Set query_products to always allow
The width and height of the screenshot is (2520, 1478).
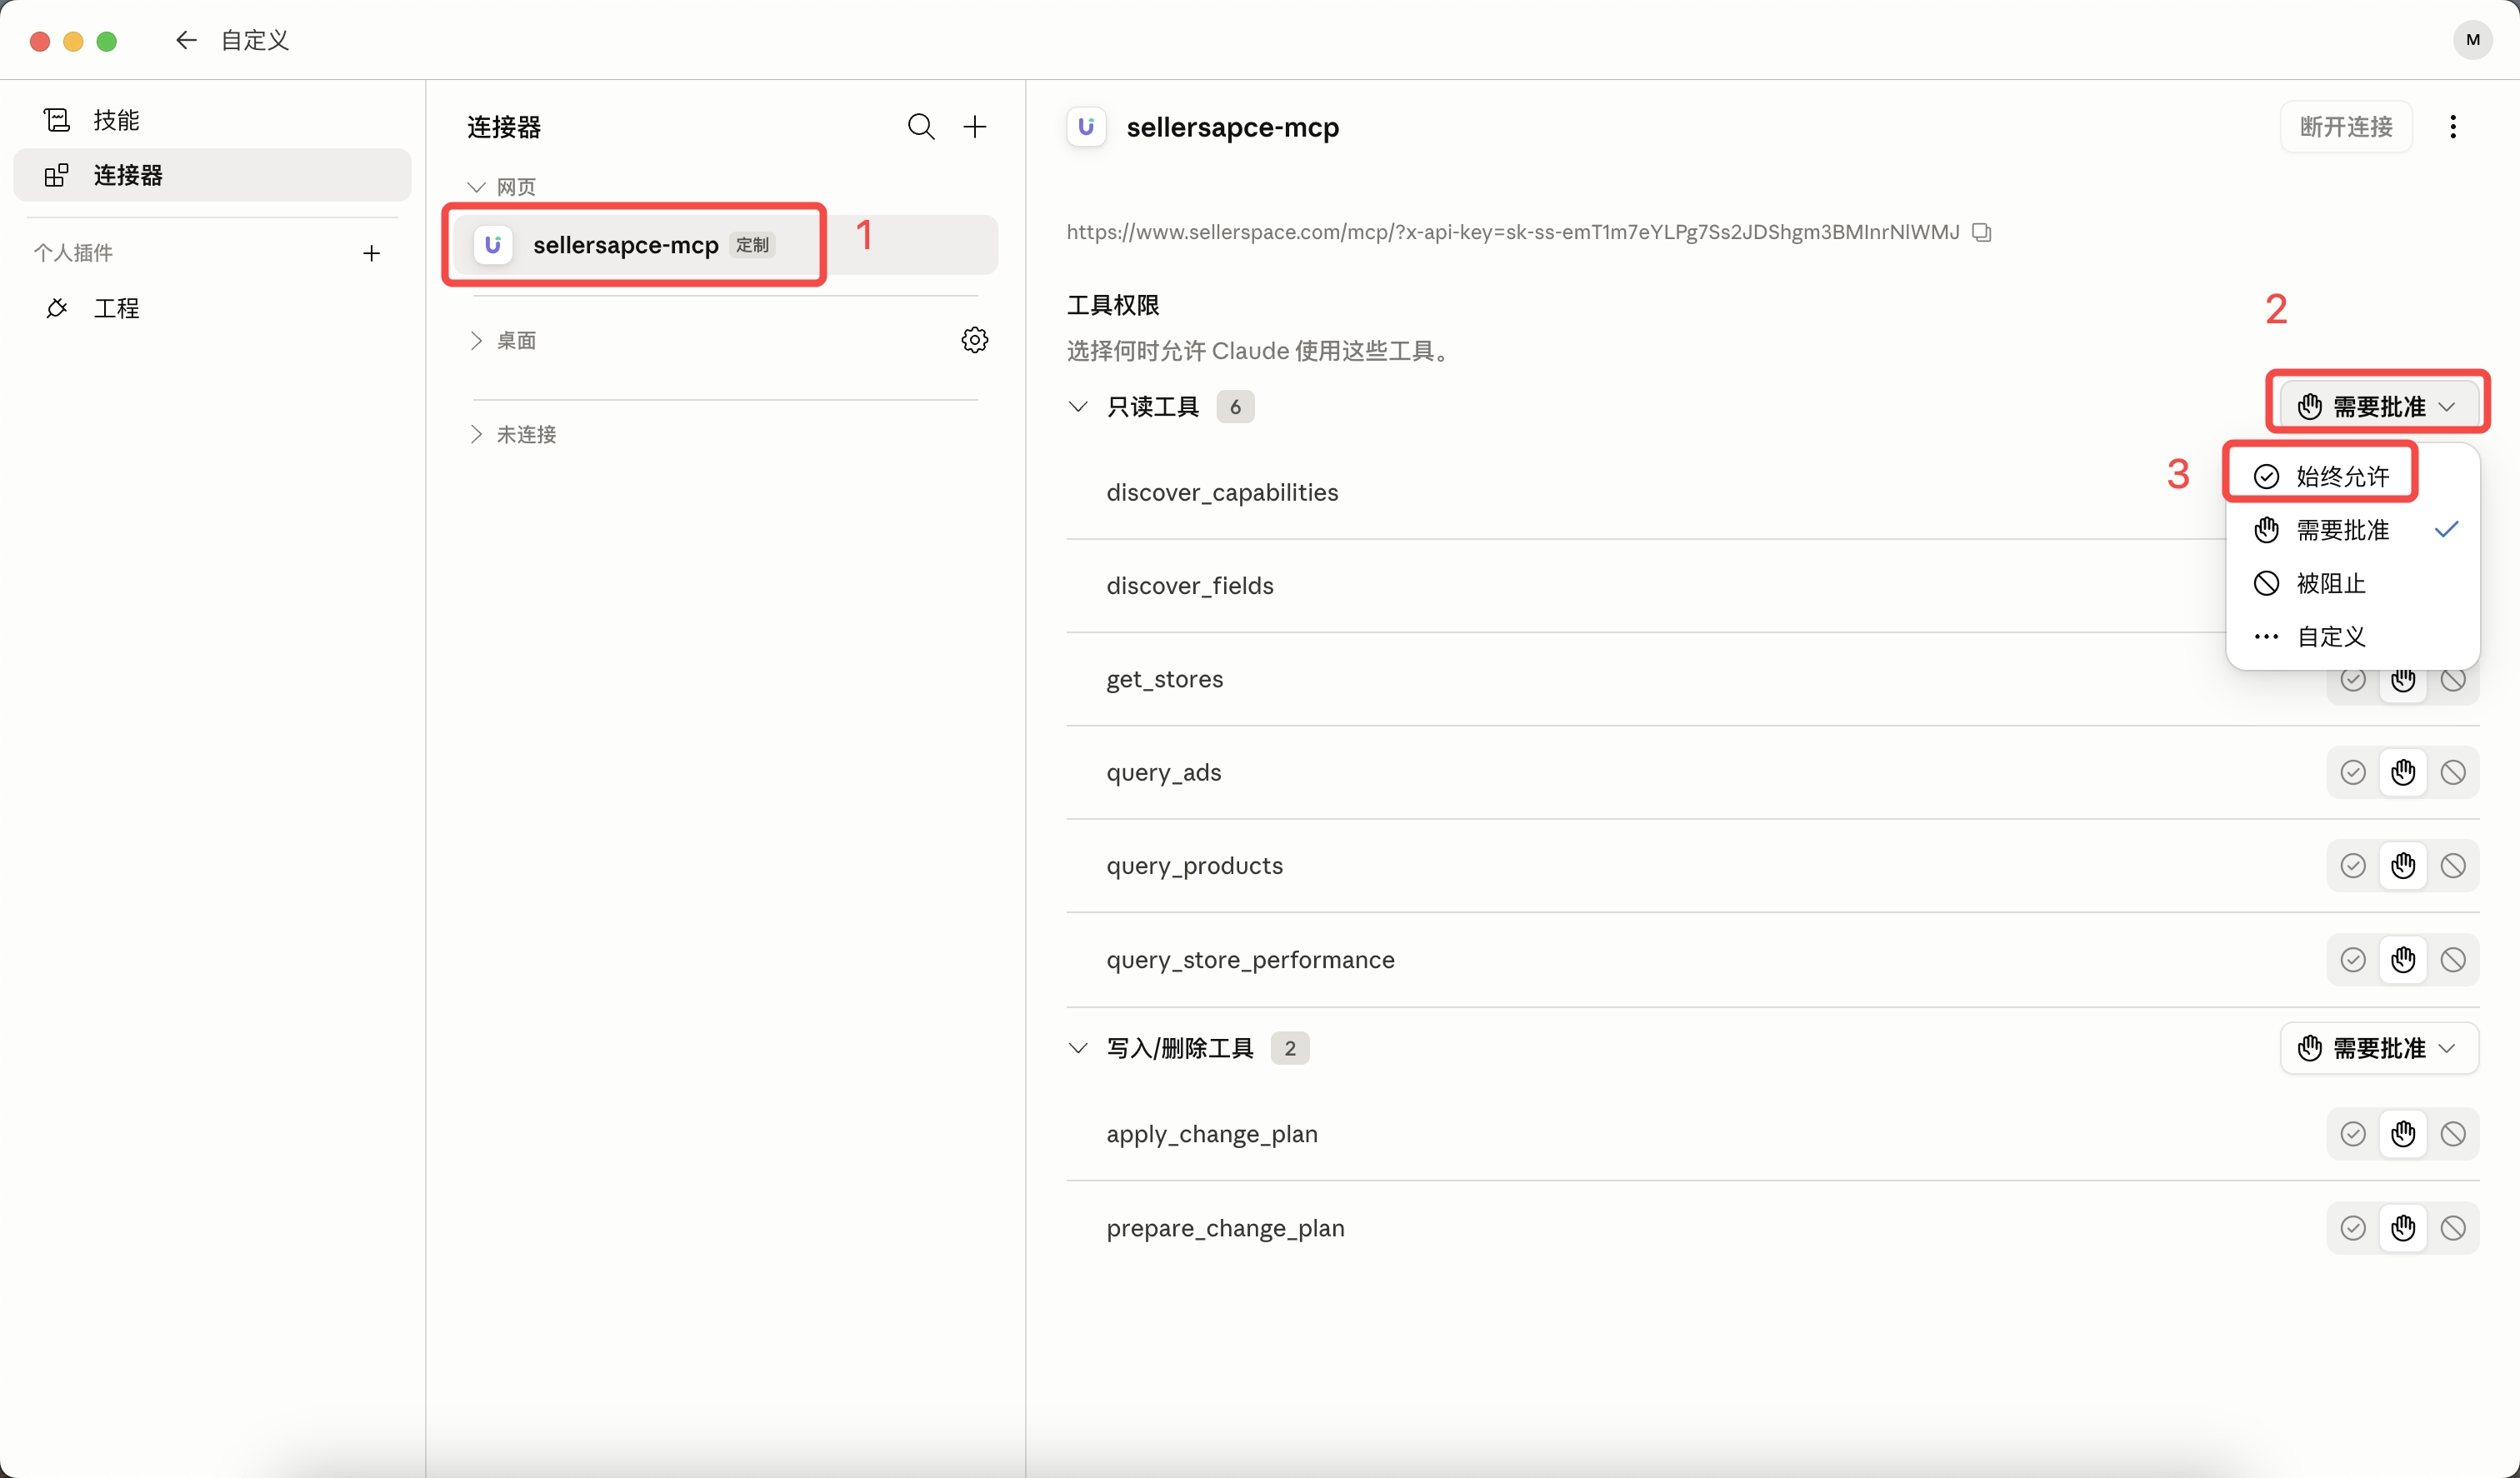(x=2353, y=866)
